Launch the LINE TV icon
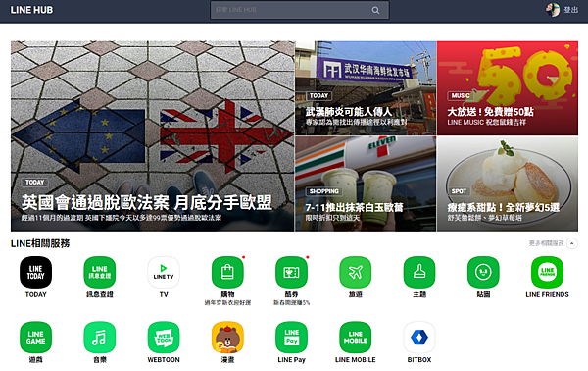This screenshot has height=371, width=588. pyautogui.click(x=164, y=272)
